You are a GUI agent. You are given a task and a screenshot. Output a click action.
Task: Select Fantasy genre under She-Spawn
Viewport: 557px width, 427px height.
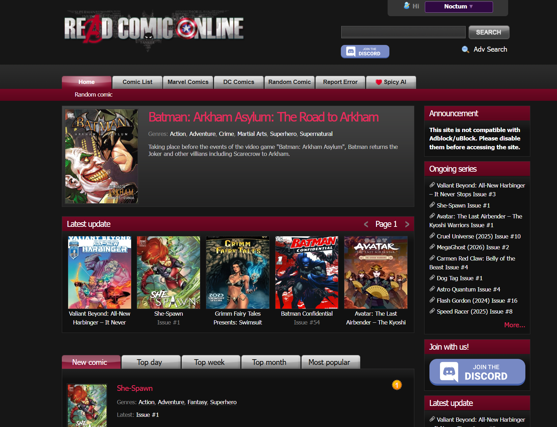(x=197, y=402)
